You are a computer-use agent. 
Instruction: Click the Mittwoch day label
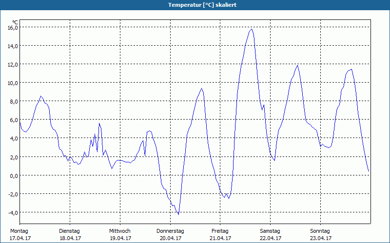pyautogui.click(x=120, y=231)
